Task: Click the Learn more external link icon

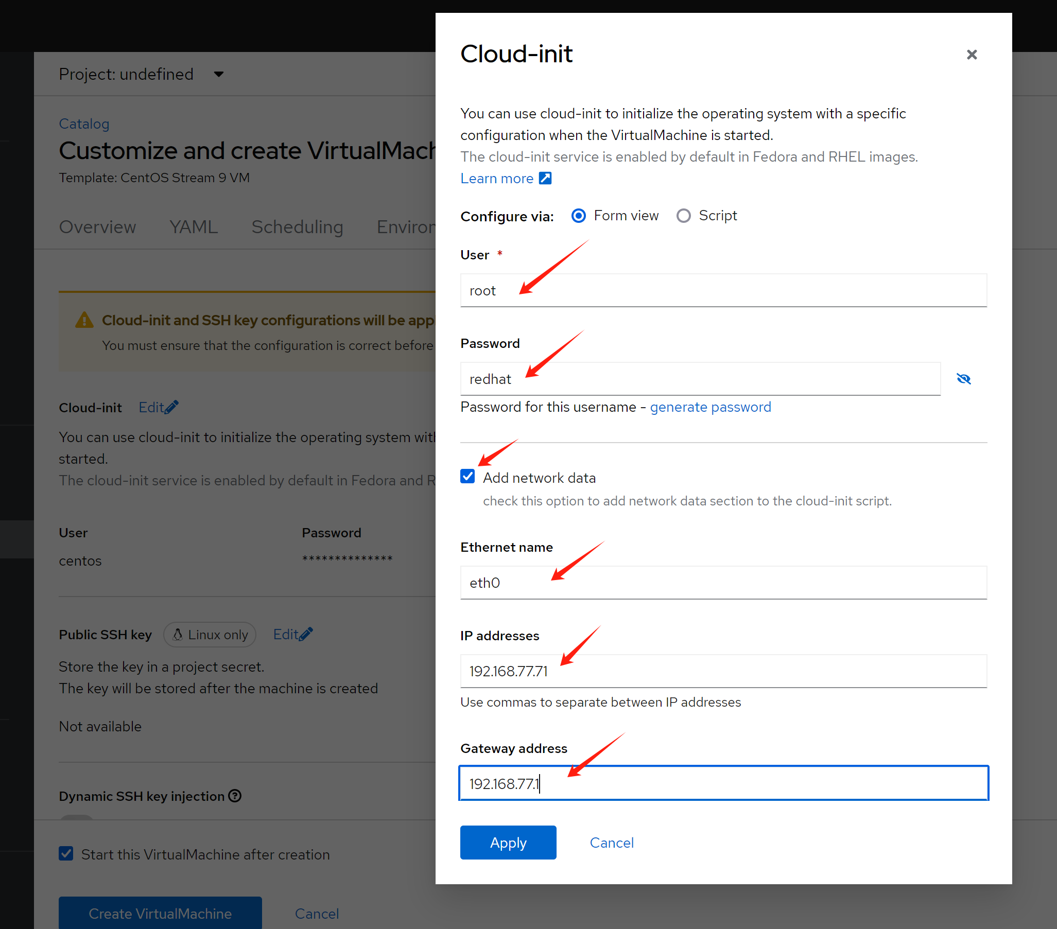Action: [545, 179]
